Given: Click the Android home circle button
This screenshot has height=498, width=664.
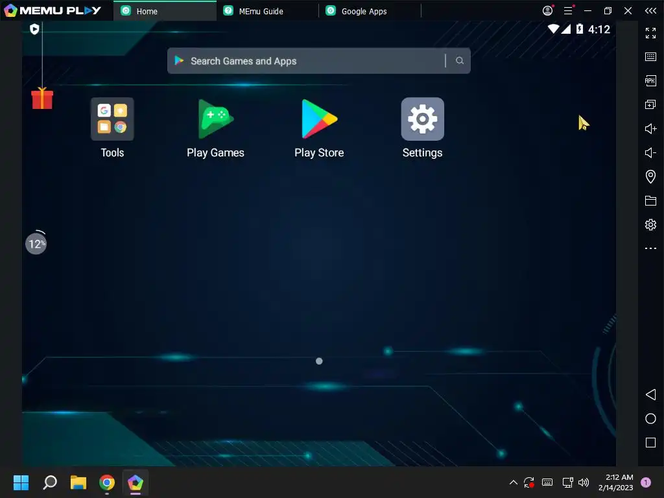Looking at the screenshot, I should coord(650,419).
